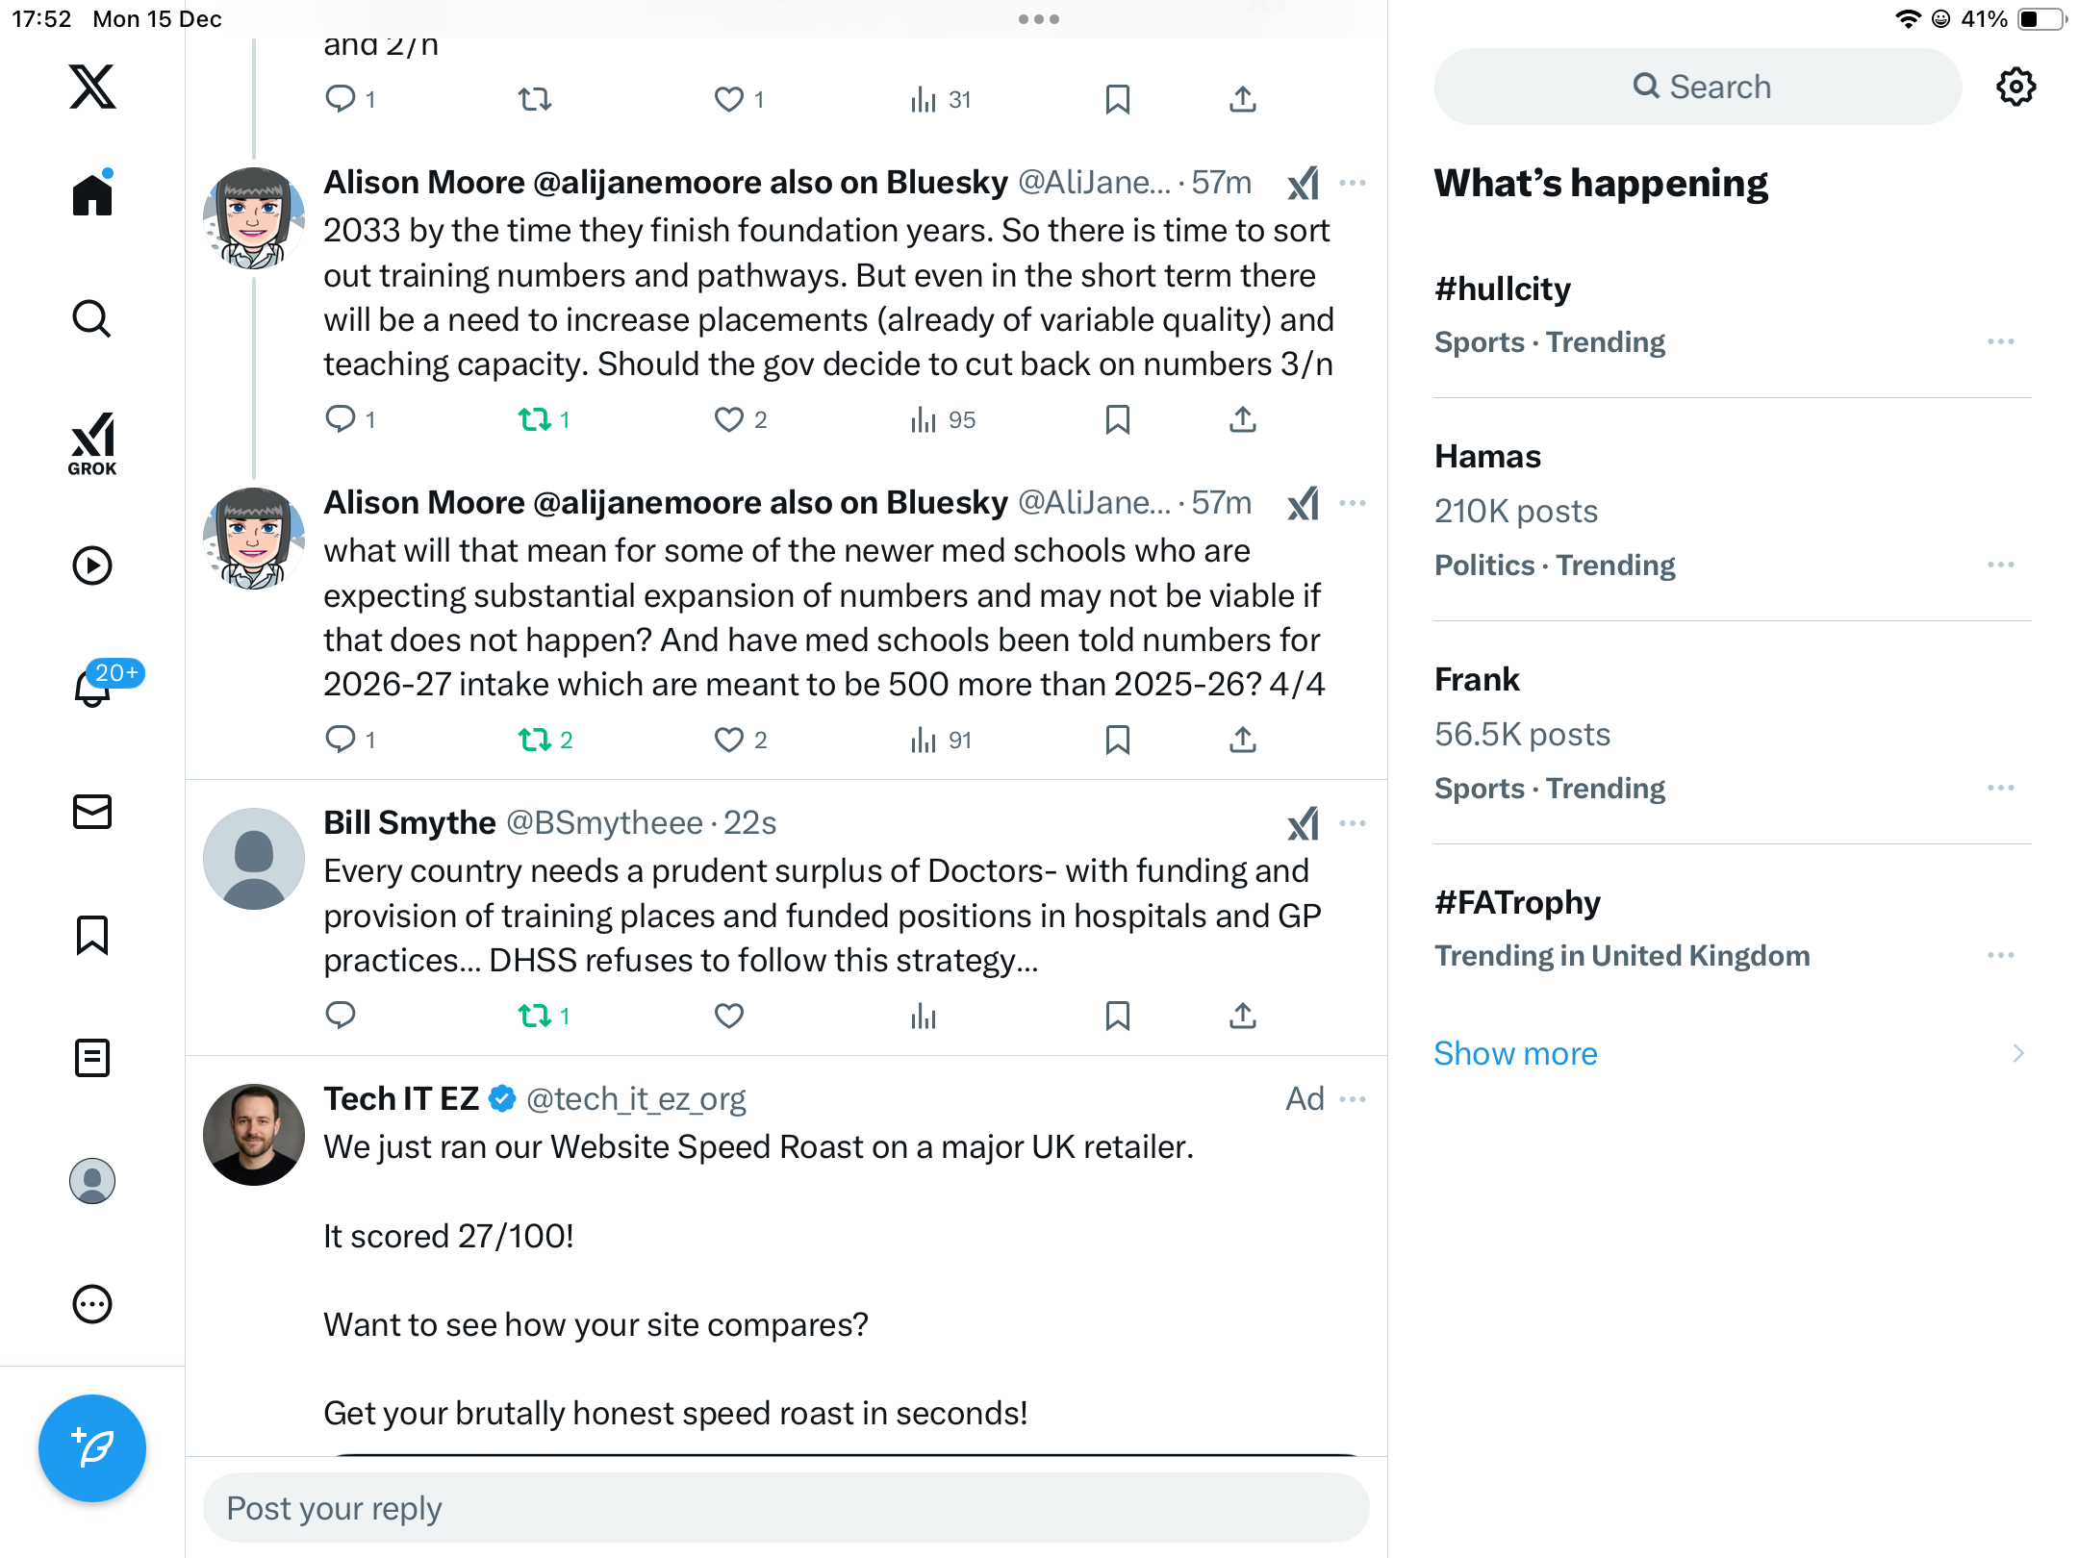Click Show more trends link
2078x1558 pixels.
(x=1515, y=1053)
